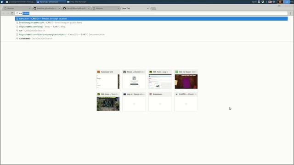
Task: Open the 596 Acres Not Sale thumbnail
Action: click(x=108, y=102)
